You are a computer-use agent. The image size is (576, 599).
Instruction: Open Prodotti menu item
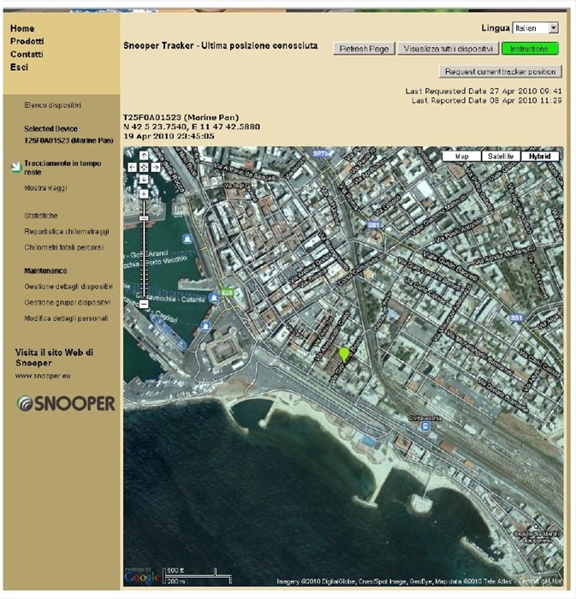[27, 41]
